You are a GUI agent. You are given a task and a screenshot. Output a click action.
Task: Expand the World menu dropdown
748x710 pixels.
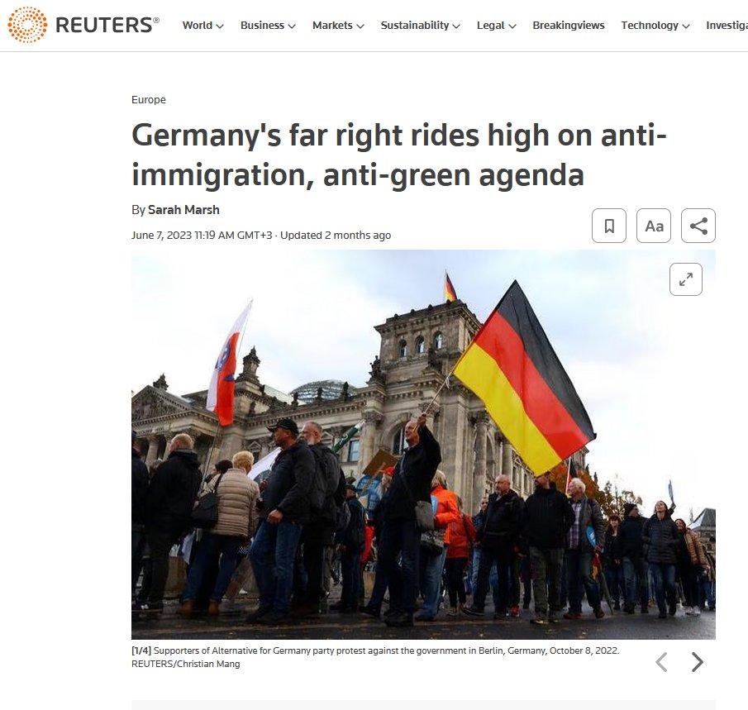[x=202, y=26]
